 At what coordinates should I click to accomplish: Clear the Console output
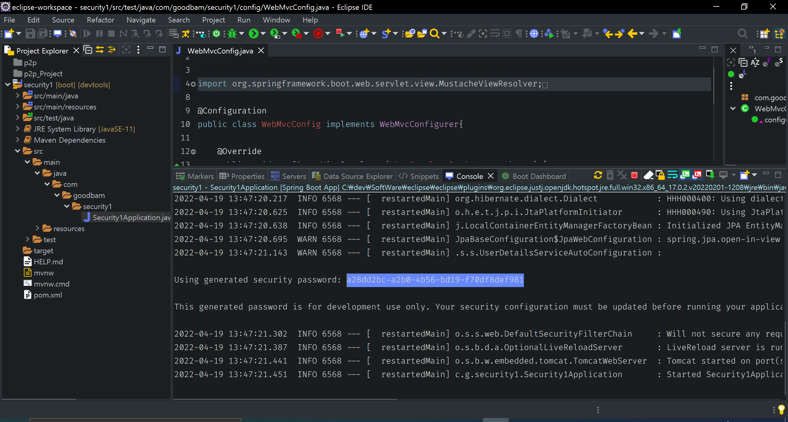[648, 176]
